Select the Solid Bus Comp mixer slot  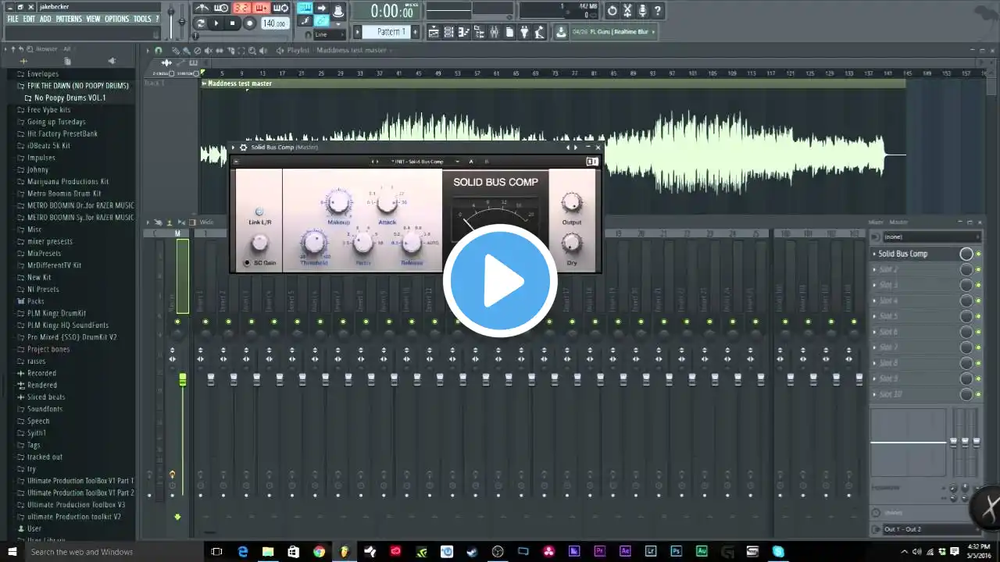[x=914, y=254]
